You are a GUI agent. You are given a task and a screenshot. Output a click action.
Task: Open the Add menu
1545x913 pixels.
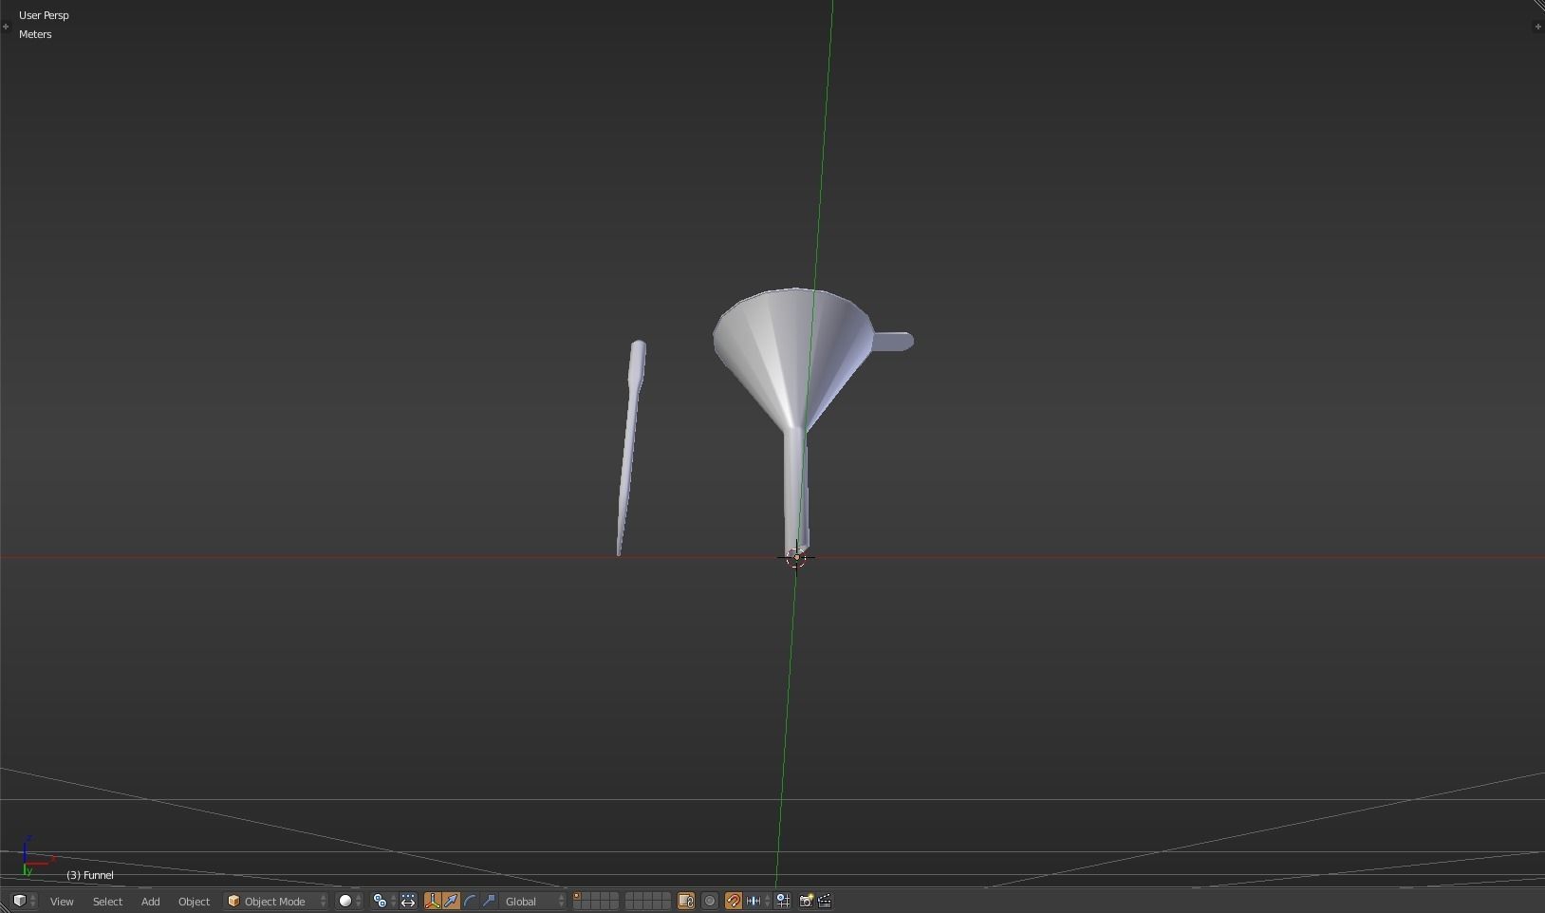click(150, 902)
